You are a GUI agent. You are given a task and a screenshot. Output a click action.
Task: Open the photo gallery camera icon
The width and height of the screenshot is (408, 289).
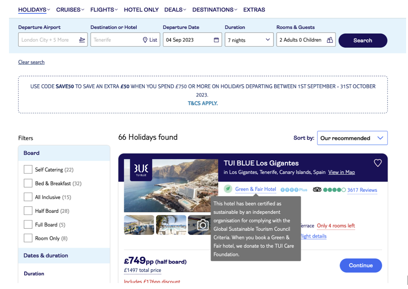point(203,225)
